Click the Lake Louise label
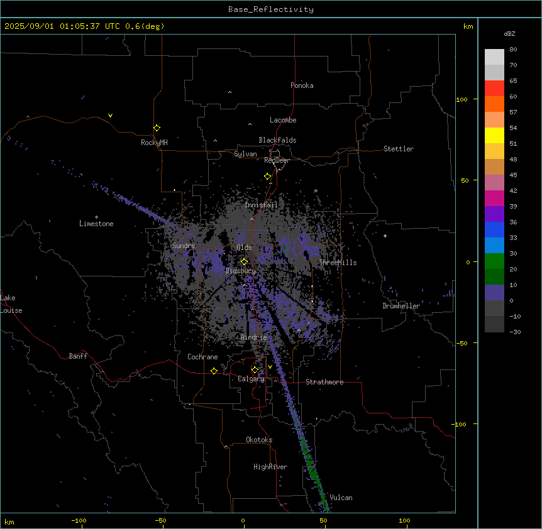542x529 pixels. click(x=10, y=304)
